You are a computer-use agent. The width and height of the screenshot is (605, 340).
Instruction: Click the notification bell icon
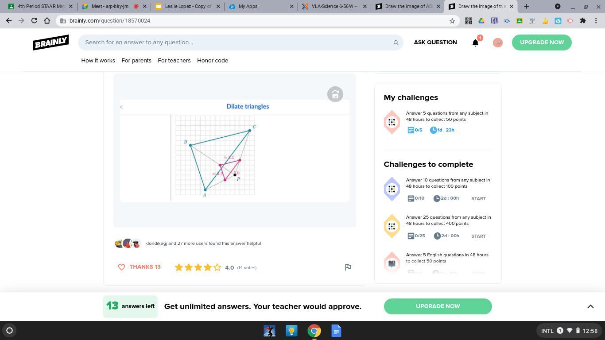point(475,42)
